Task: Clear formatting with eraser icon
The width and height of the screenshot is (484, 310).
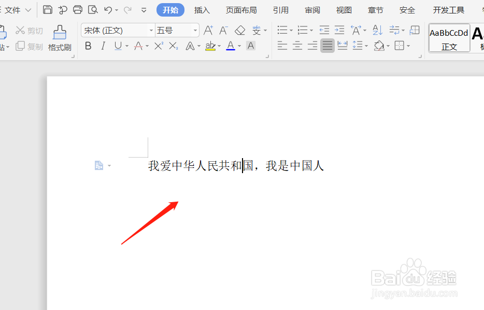Action: point(240,30)
